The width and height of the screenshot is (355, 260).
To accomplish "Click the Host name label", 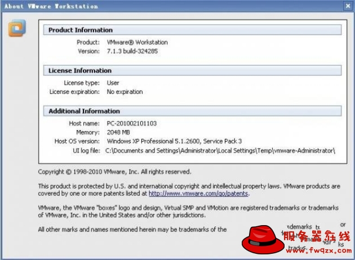I will tap(84, 123).
